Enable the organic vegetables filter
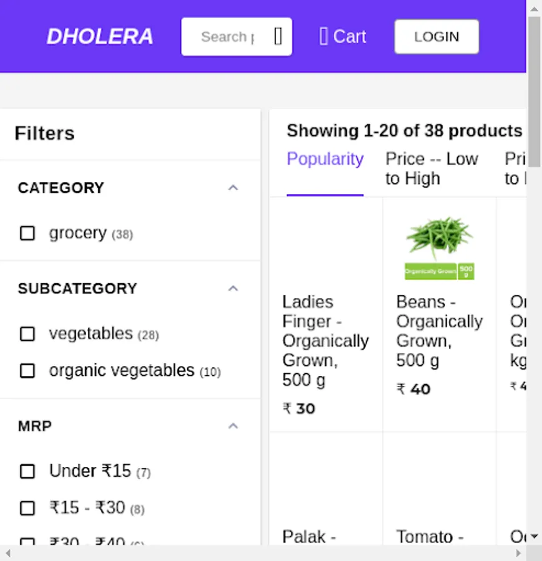The width and height of the screenshot is (542, 561). coord(27,371)
